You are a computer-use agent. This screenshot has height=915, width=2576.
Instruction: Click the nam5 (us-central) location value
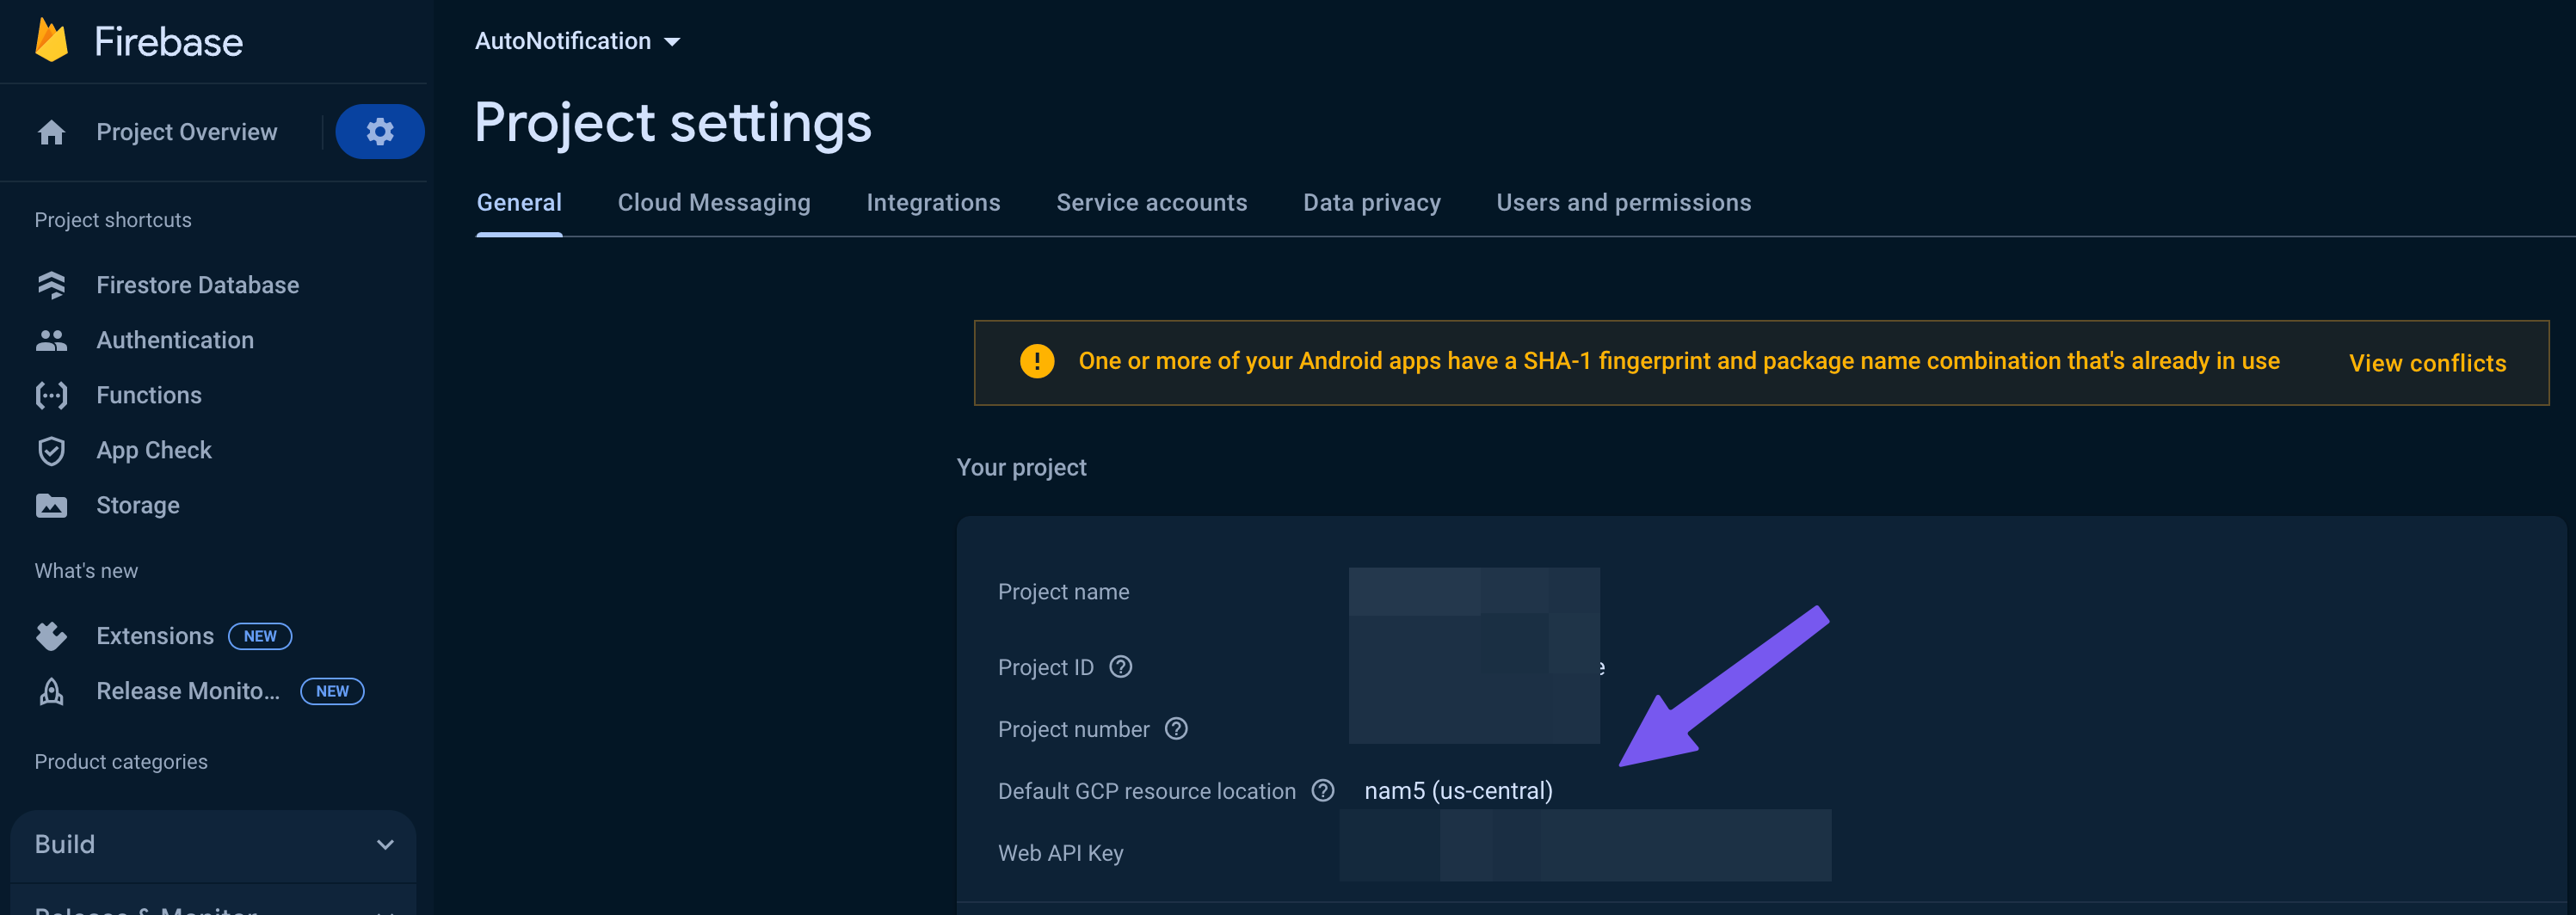coord(1458,791)
